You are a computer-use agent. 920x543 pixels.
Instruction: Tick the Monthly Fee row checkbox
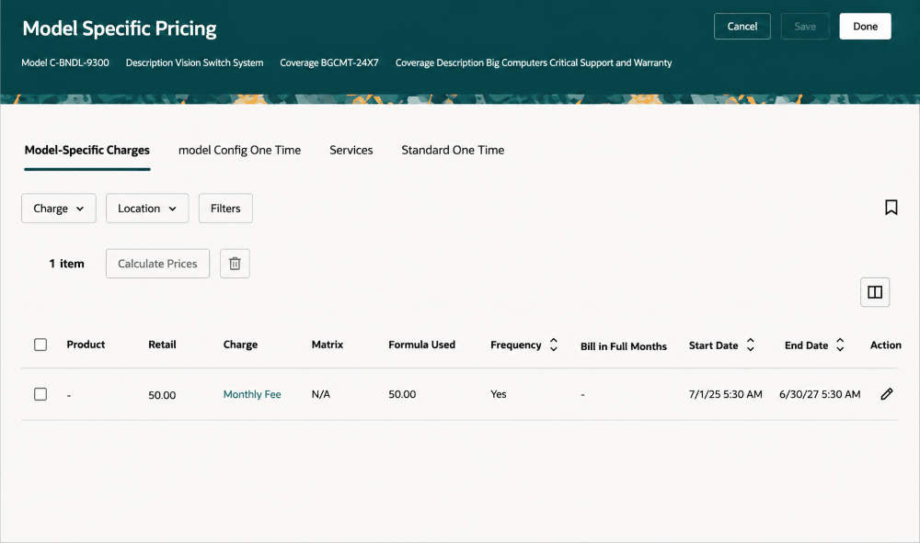click(x=40, y=394)
